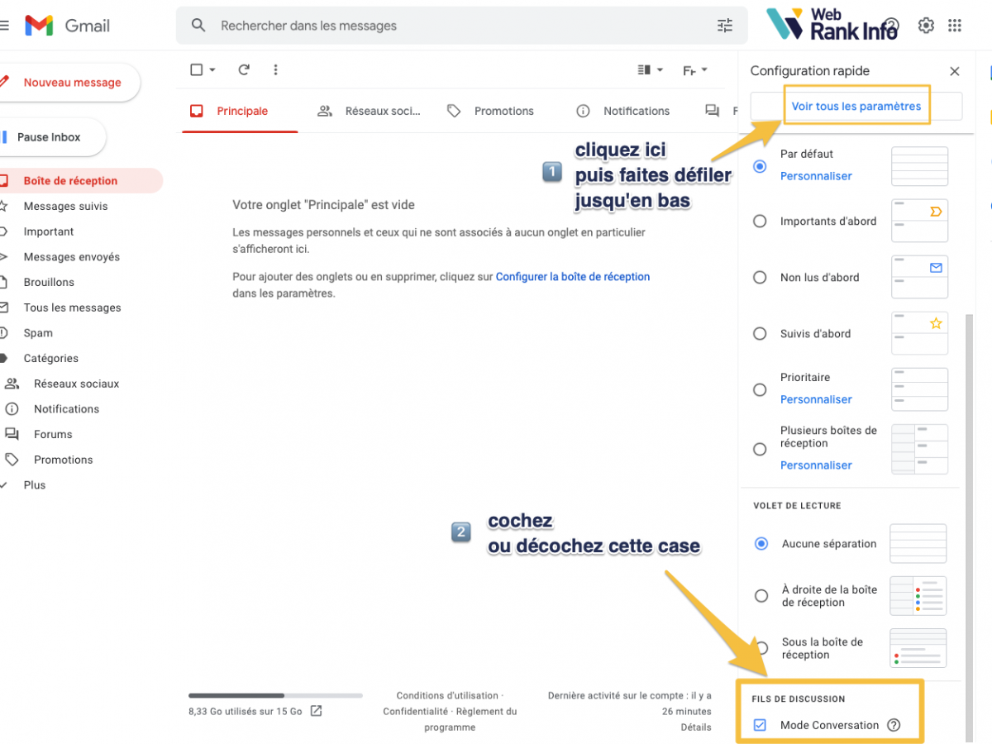
Task: Open storage management external link icon
Action: click(x=316, y=711)
